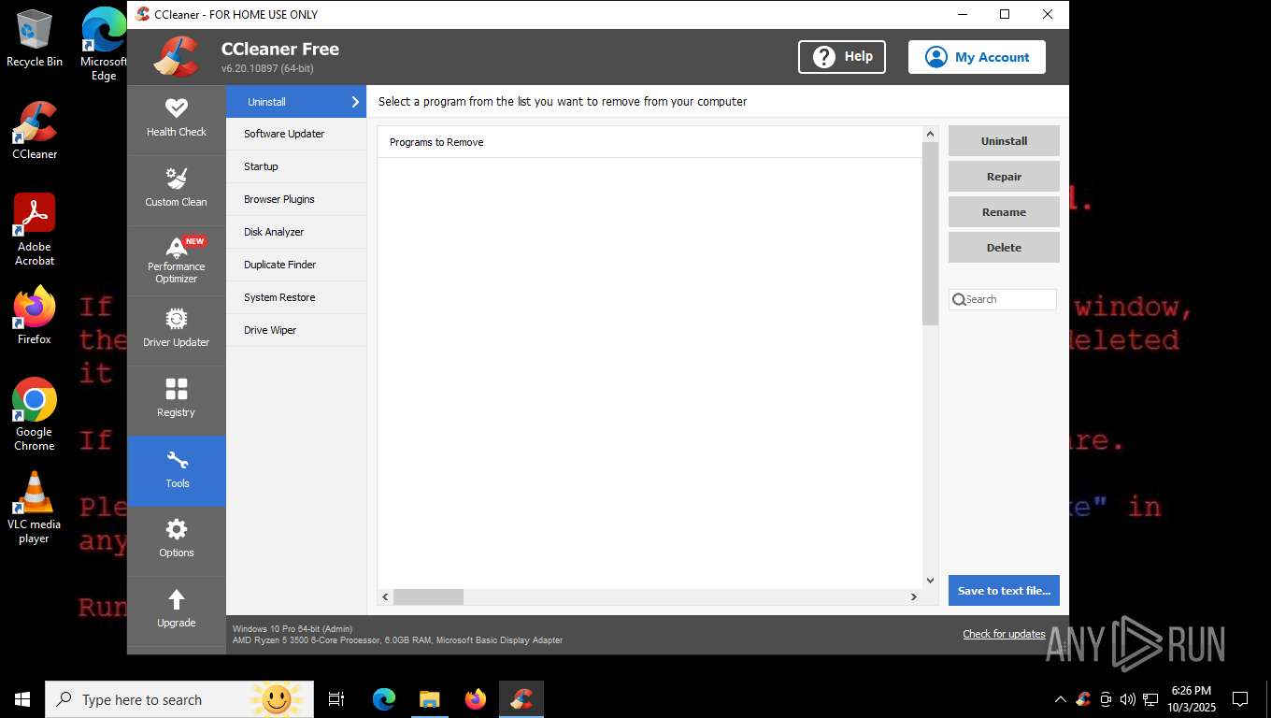1271x718 pixels.
Task: Open the Disk Analyzer tool
Action: [x=296, y=232]
